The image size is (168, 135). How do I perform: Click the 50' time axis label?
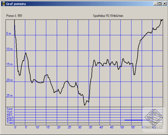tap(122, 127)
